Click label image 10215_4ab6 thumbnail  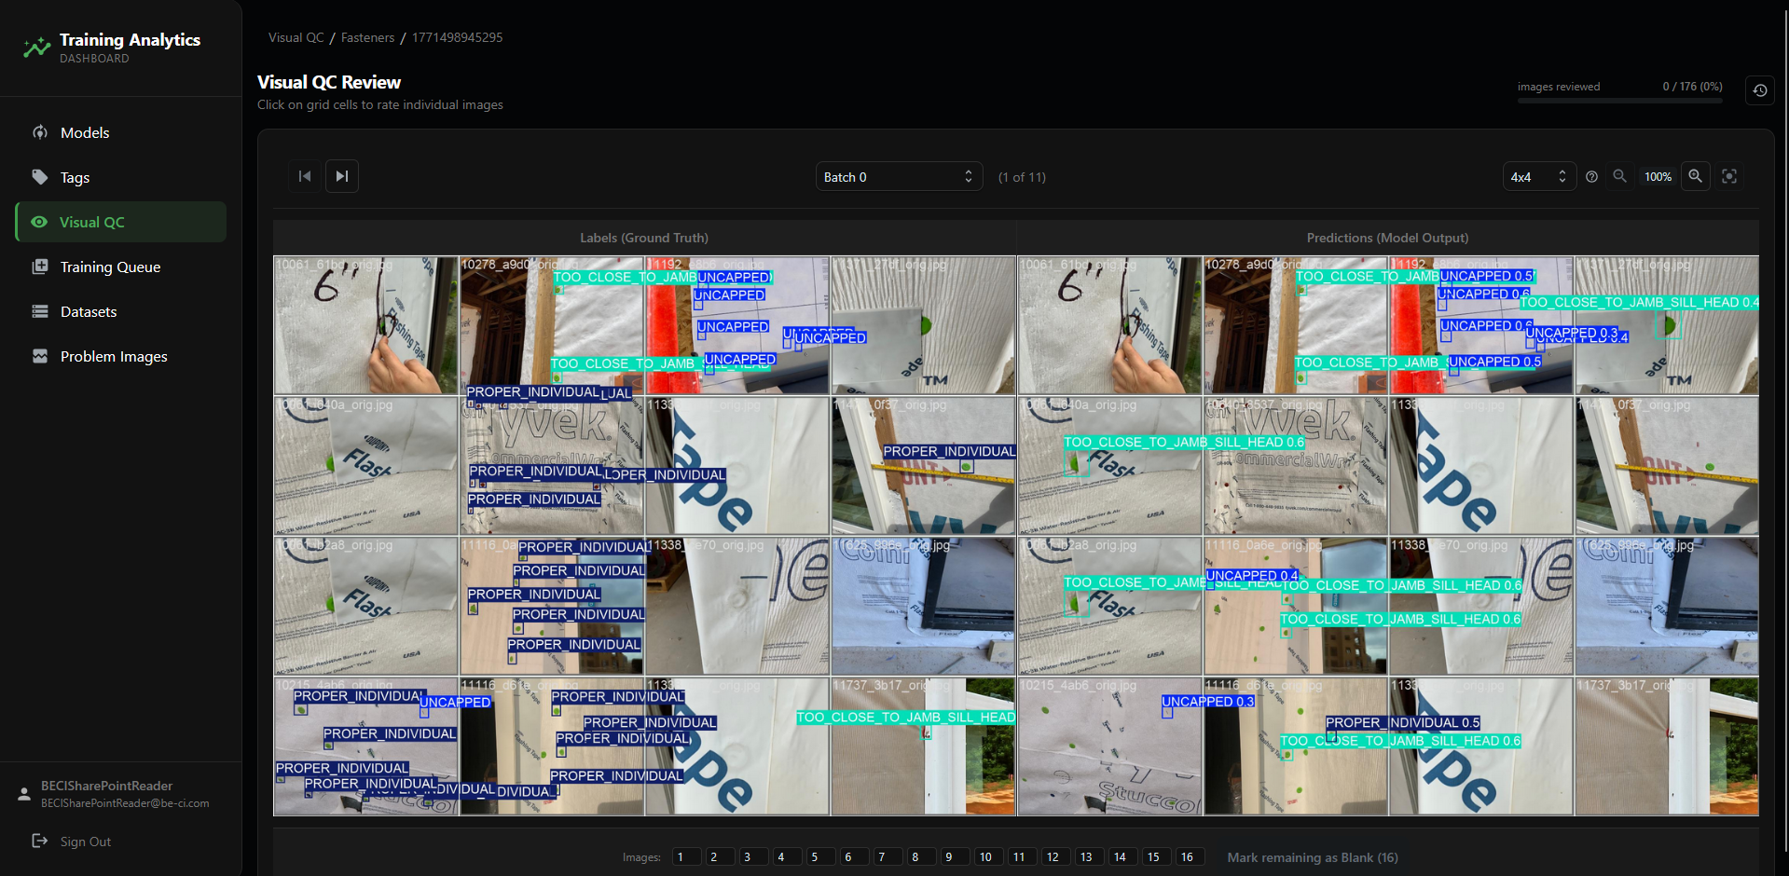[366, 746]
